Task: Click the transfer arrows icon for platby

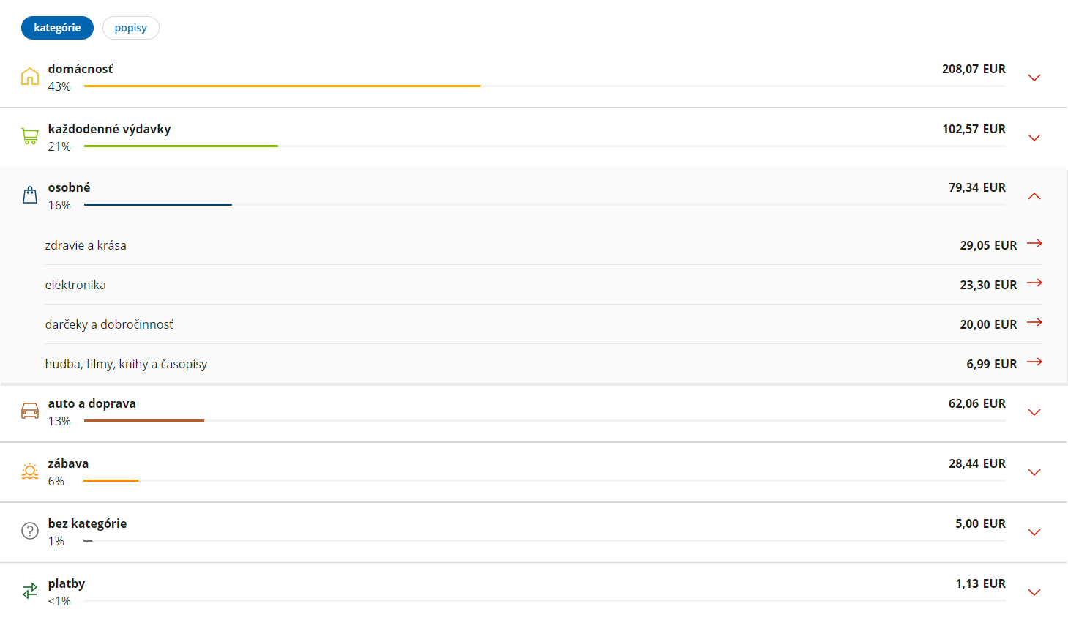Action: tap(30, 591)
